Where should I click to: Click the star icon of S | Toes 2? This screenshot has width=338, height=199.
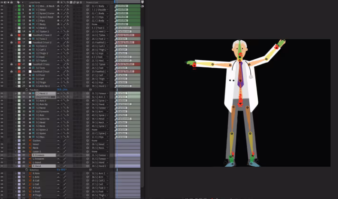[30, 39]
